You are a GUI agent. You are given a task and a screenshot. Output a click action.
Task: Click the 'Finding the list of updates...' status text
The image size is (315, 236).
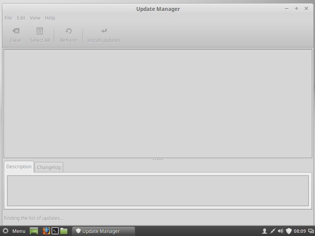[34, 218]
